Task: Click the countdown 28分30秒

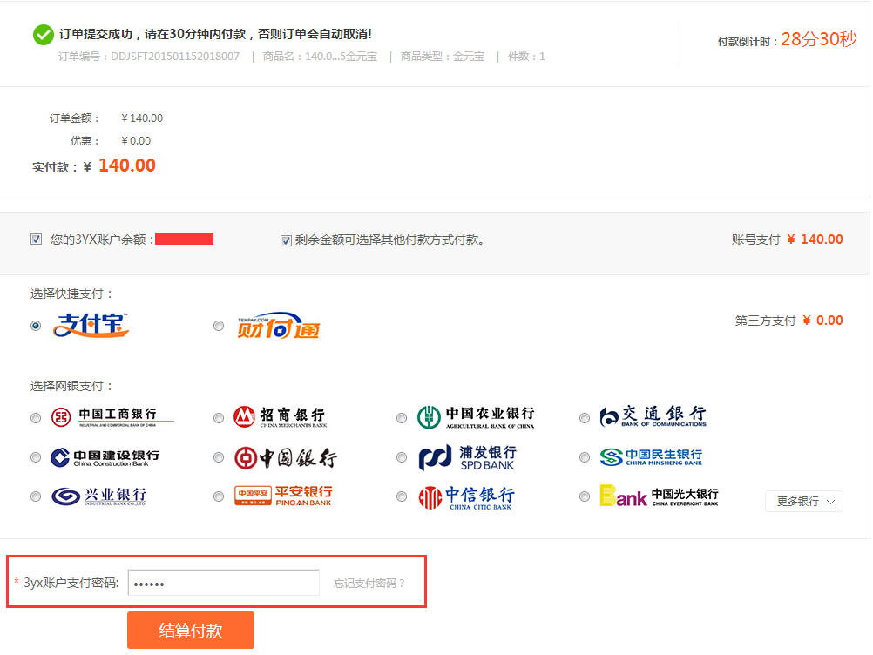Action: pos(818,39)
